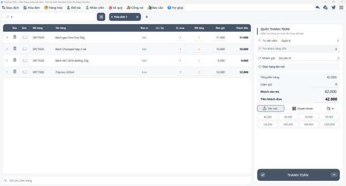Click the Ghi chú đơn hàng note field
The width and height of the screenshot is (346, 186).
click(x=127, y=180)
